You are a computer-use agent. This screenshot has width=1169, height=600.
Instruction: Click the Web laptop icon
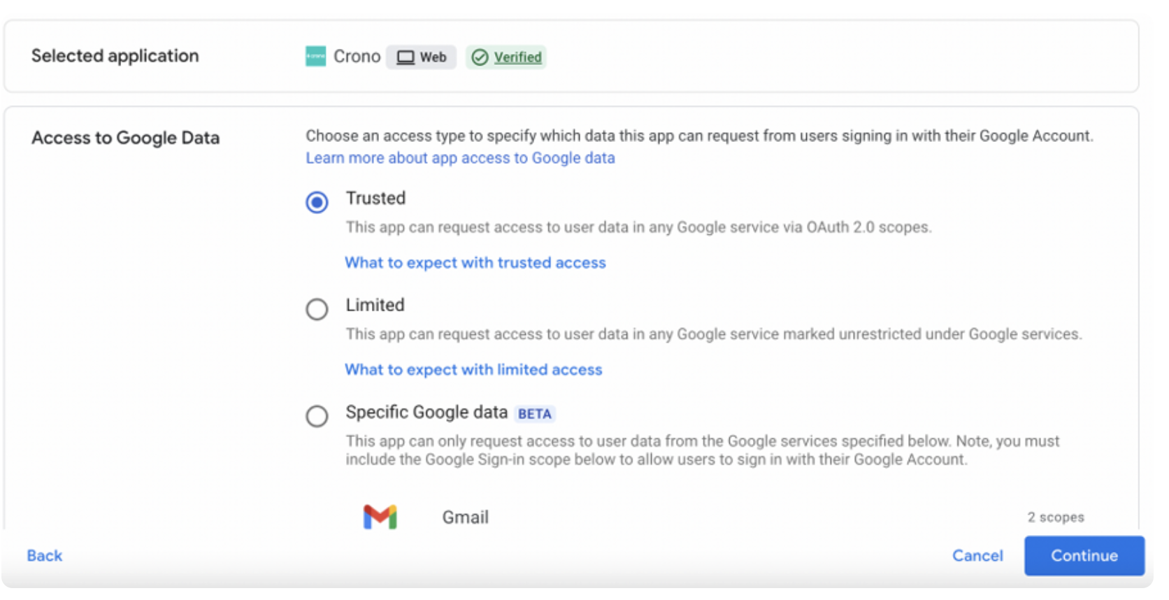406,57
